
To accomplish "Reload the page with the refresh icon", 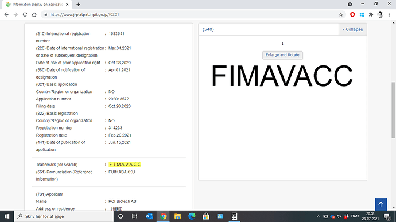I will (x=25, y=15).
